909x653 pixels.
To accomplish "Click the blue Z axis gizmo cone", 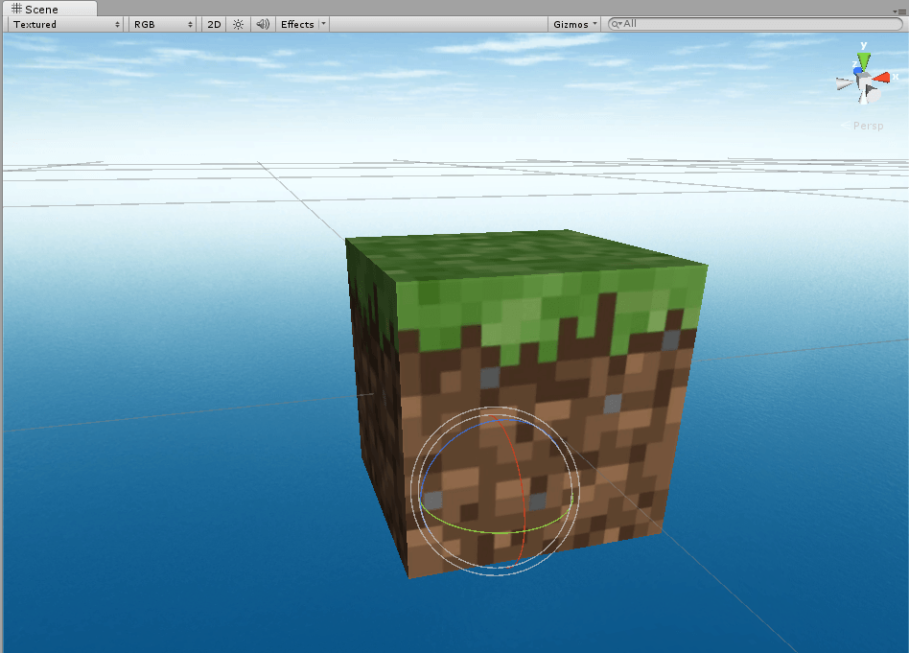I will pos(857,70).
